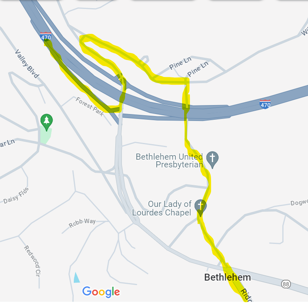Open Our Lady of Lourdes Chapel pin
Viewport: 308px width, 303px height.
point(200,208)
